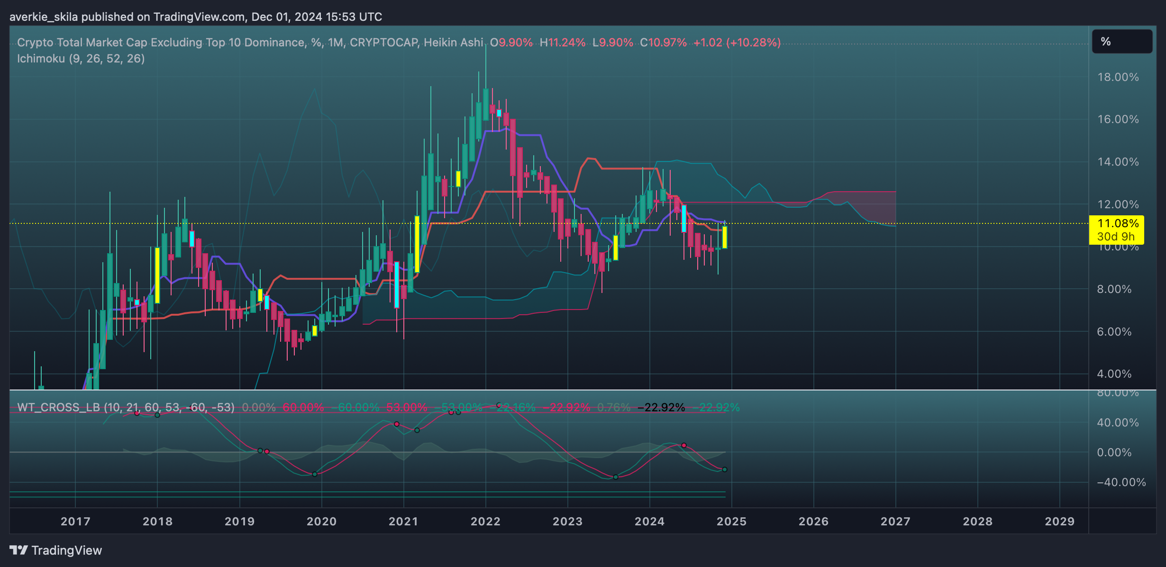The image size is (1166, 567).
Task: Click the 2018 label on the time axis
Action: click(x=157, y=522)
